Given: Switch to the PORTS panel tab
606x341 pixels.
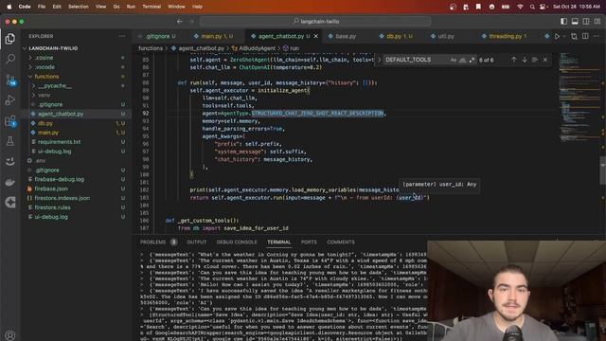Looking at the screenshot, I should (x=309, y=242).
